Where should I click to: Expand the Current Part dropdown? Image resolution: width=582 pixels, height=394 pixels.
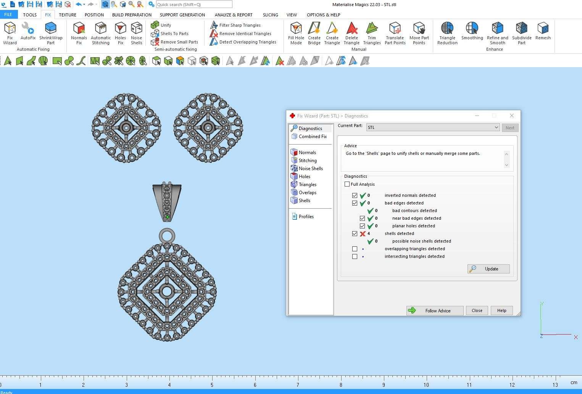[x=496, y=127]
